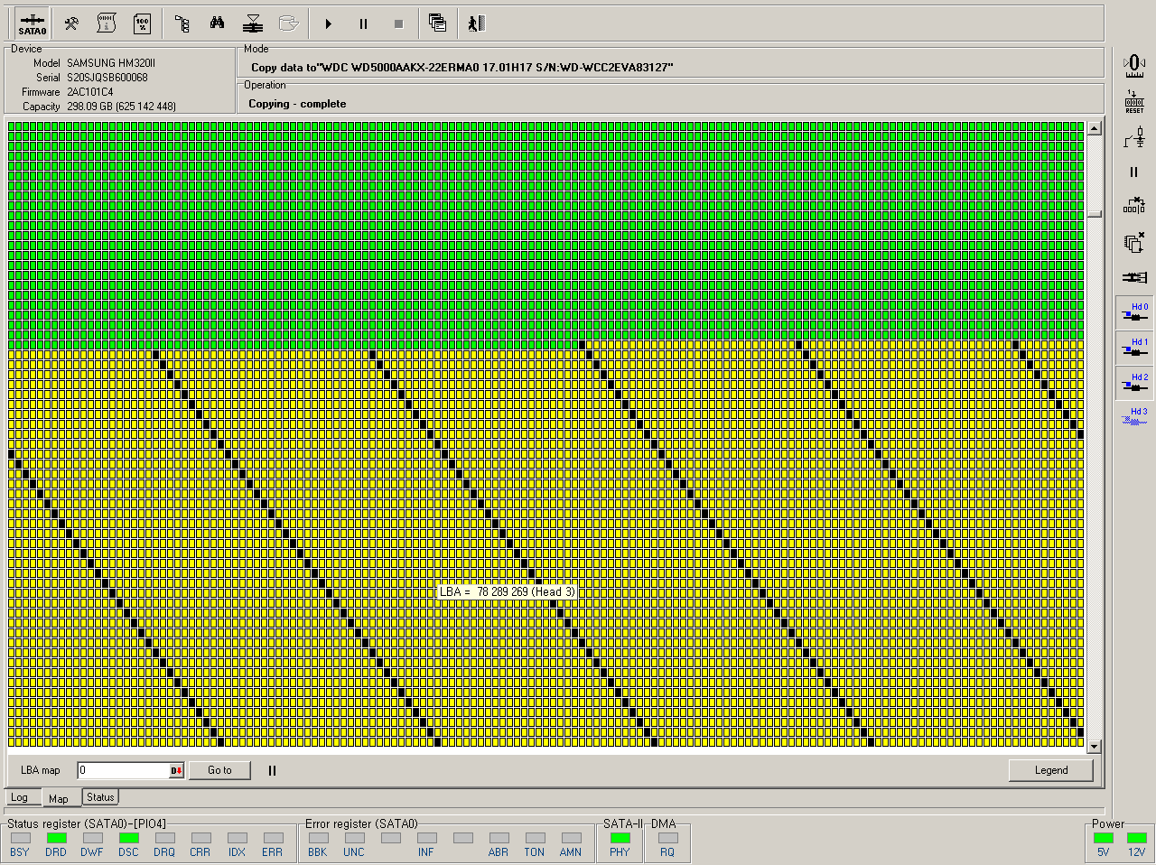Viewport: 1156px width, 865px height.
Task: Click the RESET counter icon in sidebar
Action: click(1134, 101)
